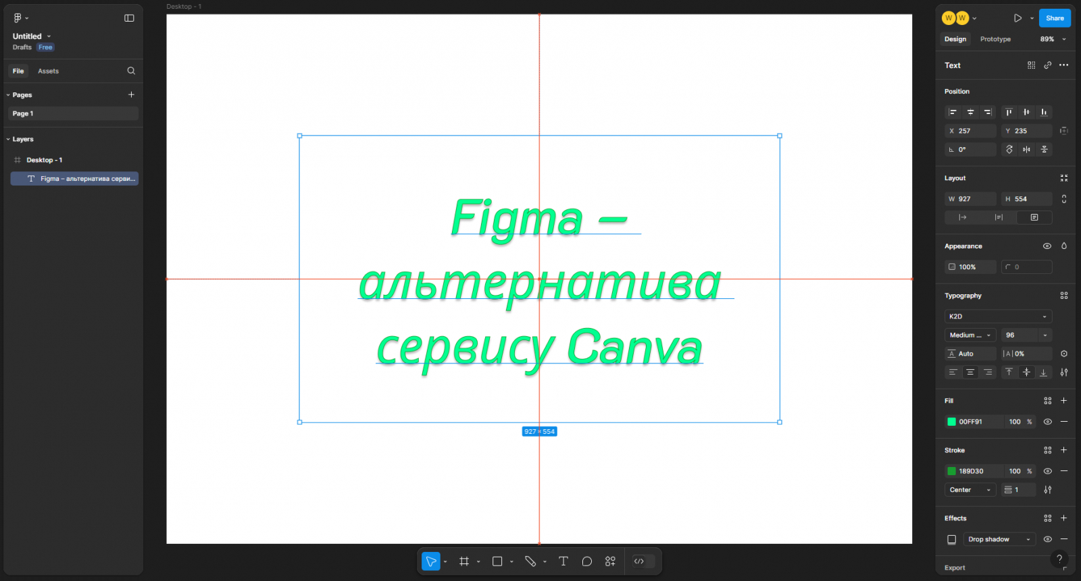
Task: Select the Rectangle shape tool
Action: (497, 561)
